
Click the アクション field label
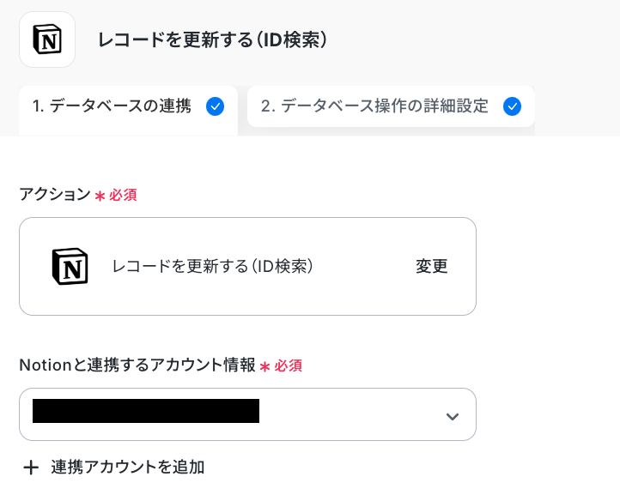(54, 195)
